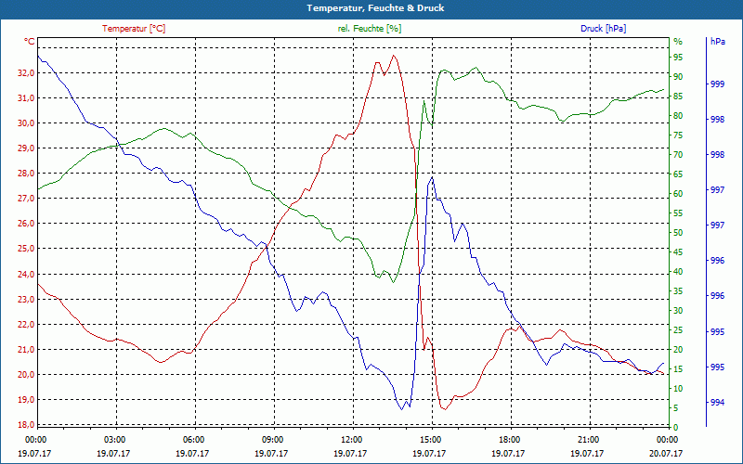Select the '21,0' temperature axis value

(x=27, y=350)
